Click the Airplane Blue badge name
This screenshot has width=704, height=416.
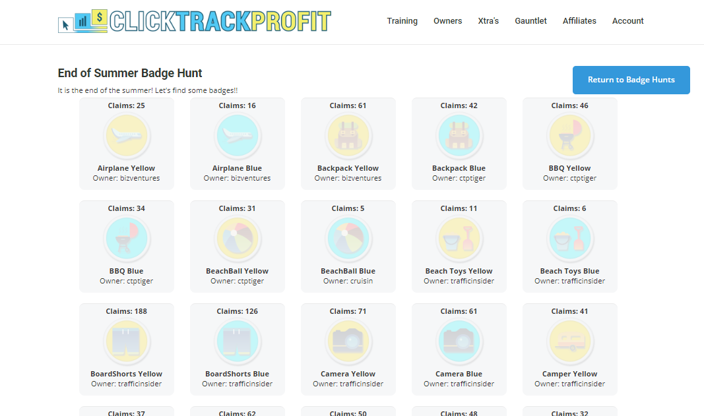237,168
